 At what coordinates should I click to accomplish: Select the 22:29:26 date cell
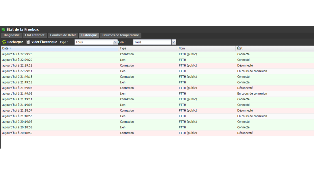[17, 54]
